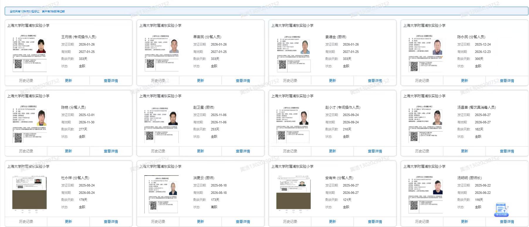Click 更新 on 单言民's card
The image size is (529, 227).
(x=200, y=81)
